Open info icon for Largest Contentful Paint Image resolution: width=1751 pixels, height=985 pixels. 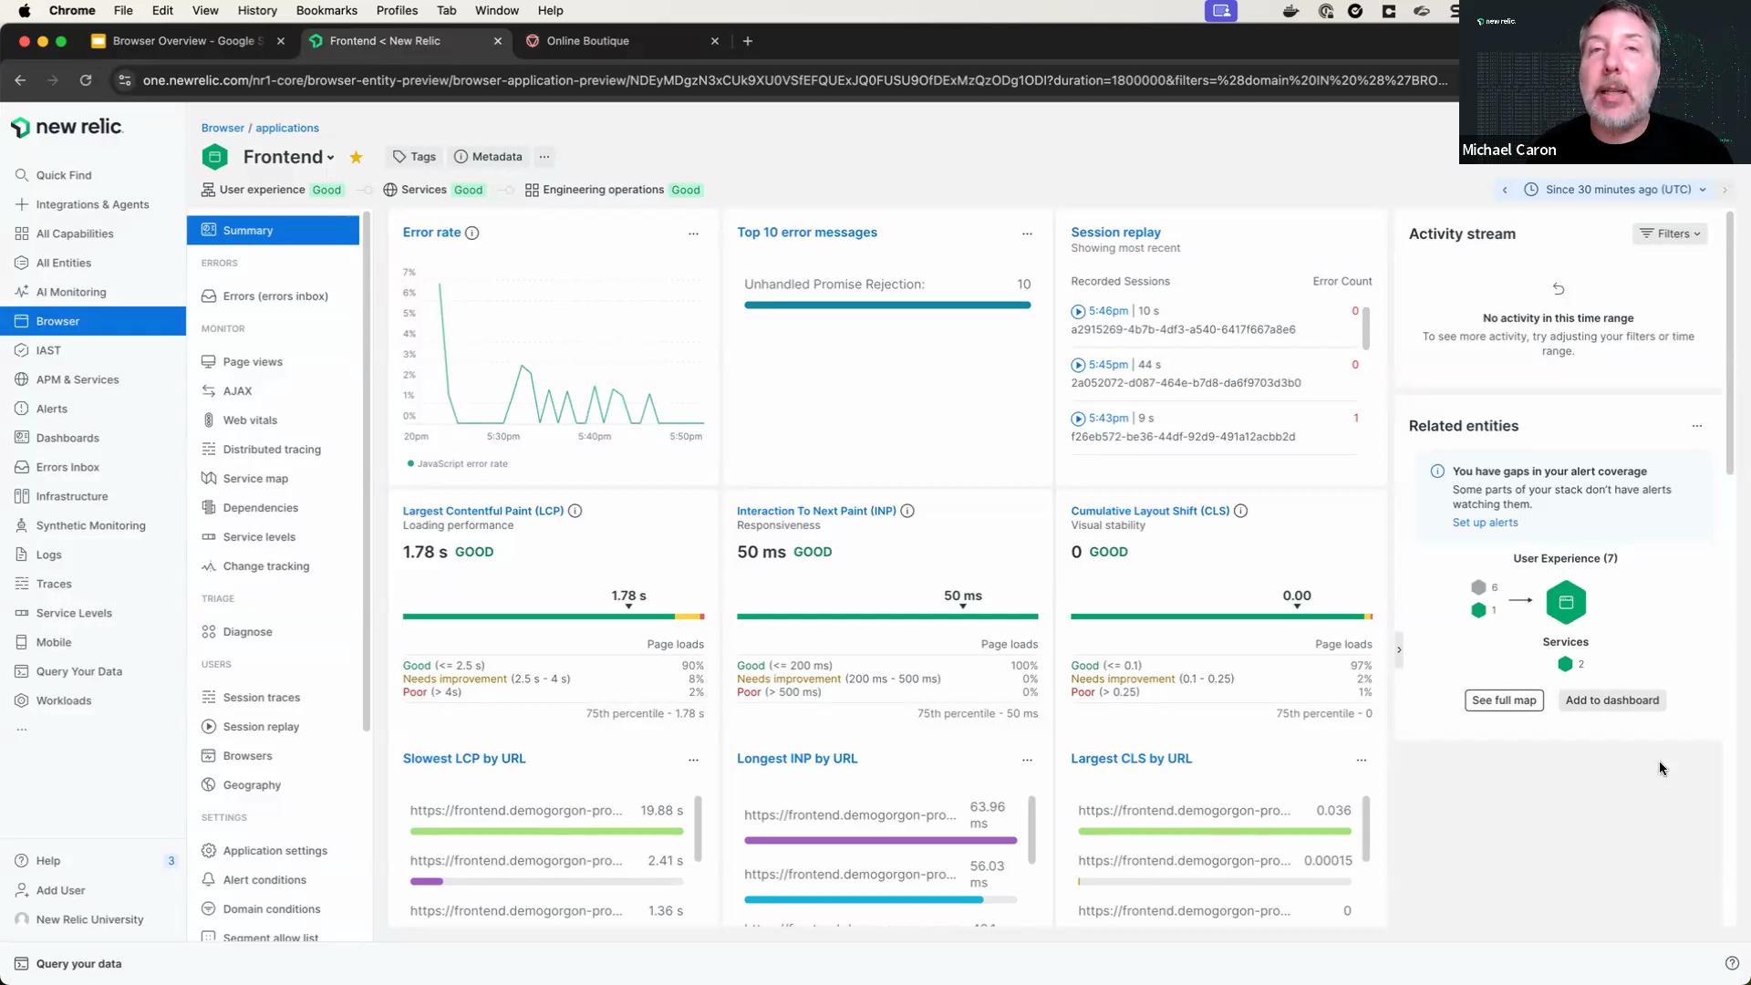pyautogui.click(x=575, y=511)
